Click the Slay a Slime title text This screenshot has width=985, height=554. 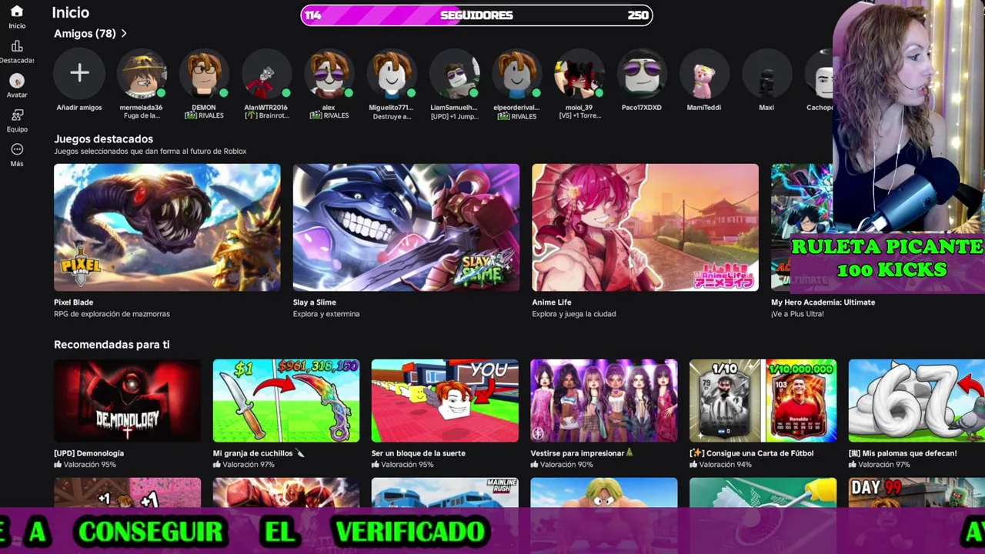coord(315,302)
